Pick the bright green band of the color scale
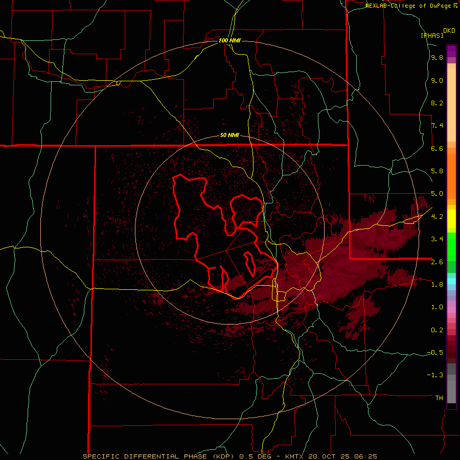The height and width of the screenshot is (460, 460). click(451, 247)
